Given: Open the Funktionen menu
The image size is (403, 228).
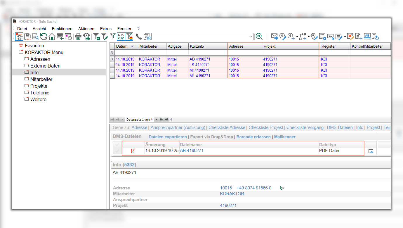Looking at the screenshot, I should pos(62,29).
